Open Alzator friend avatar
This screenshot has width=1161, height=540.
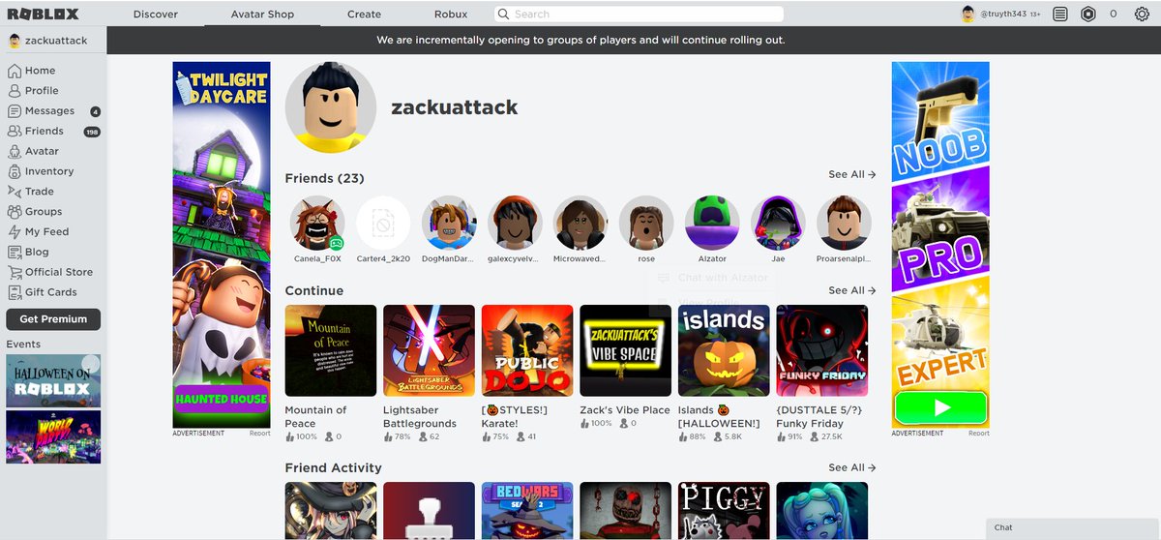pos(712,224)
